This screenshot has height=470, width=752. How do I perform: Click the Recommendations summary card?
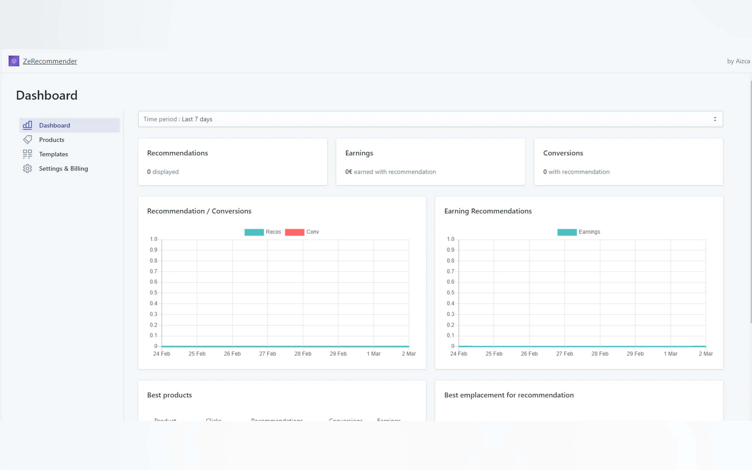(232, 162)
